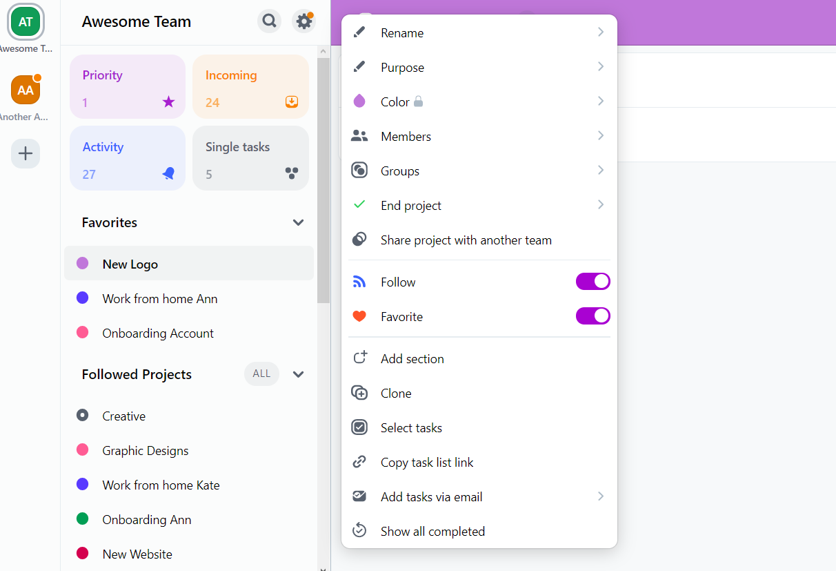Click the purple Color drop swatch
The height and width of the screenshot is (571, 836).
point(359,101)
